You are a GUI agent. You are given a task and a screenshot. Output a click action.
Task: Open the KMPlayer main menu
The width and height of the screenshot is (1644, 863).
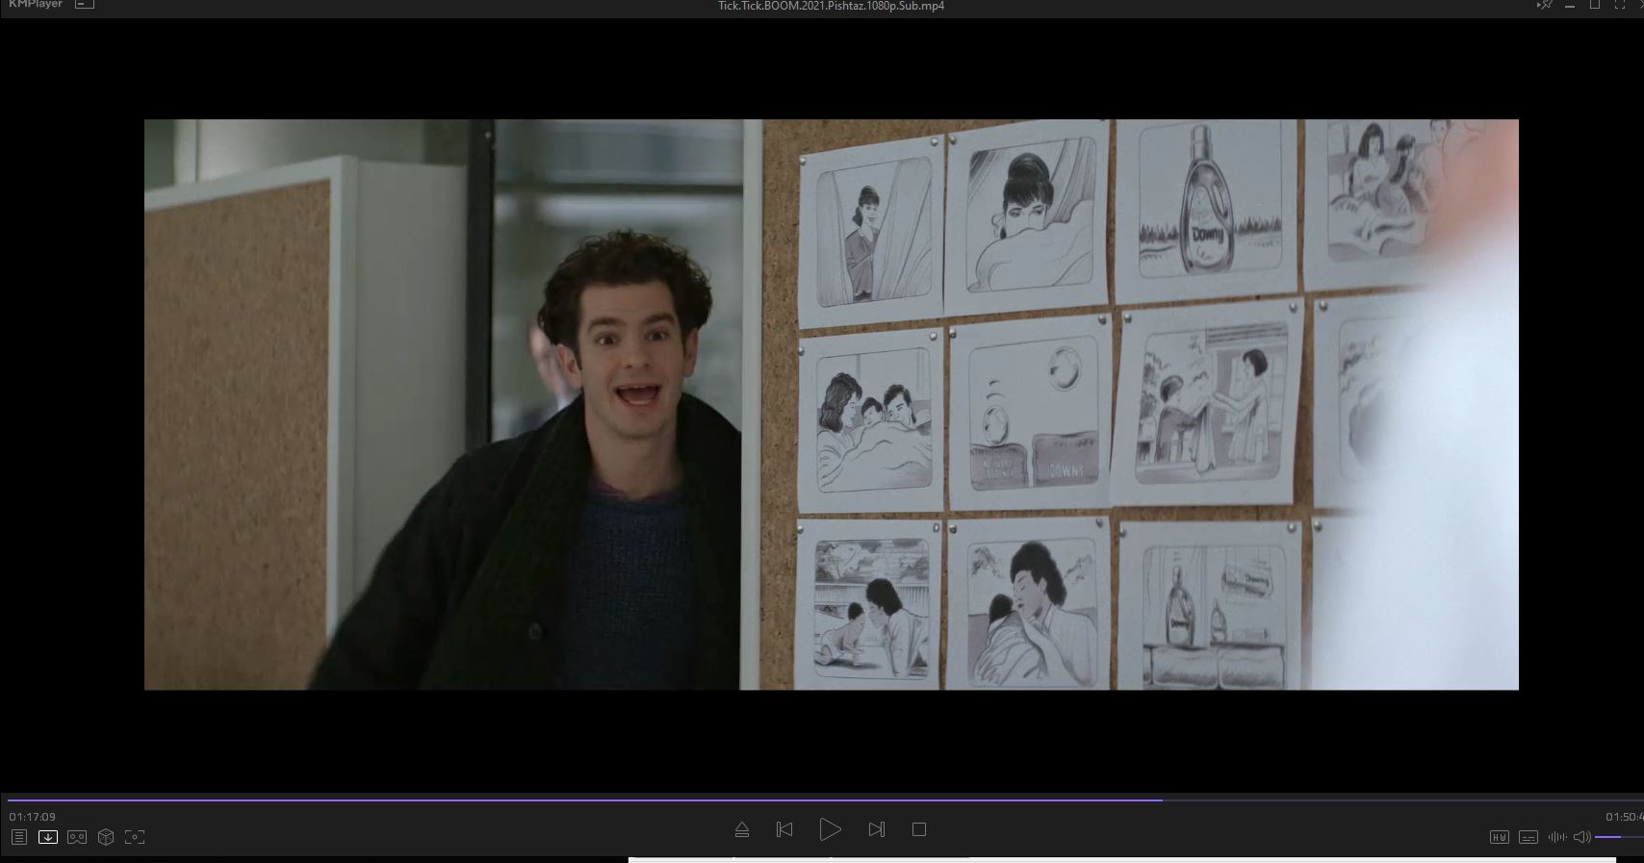point(36,5)
